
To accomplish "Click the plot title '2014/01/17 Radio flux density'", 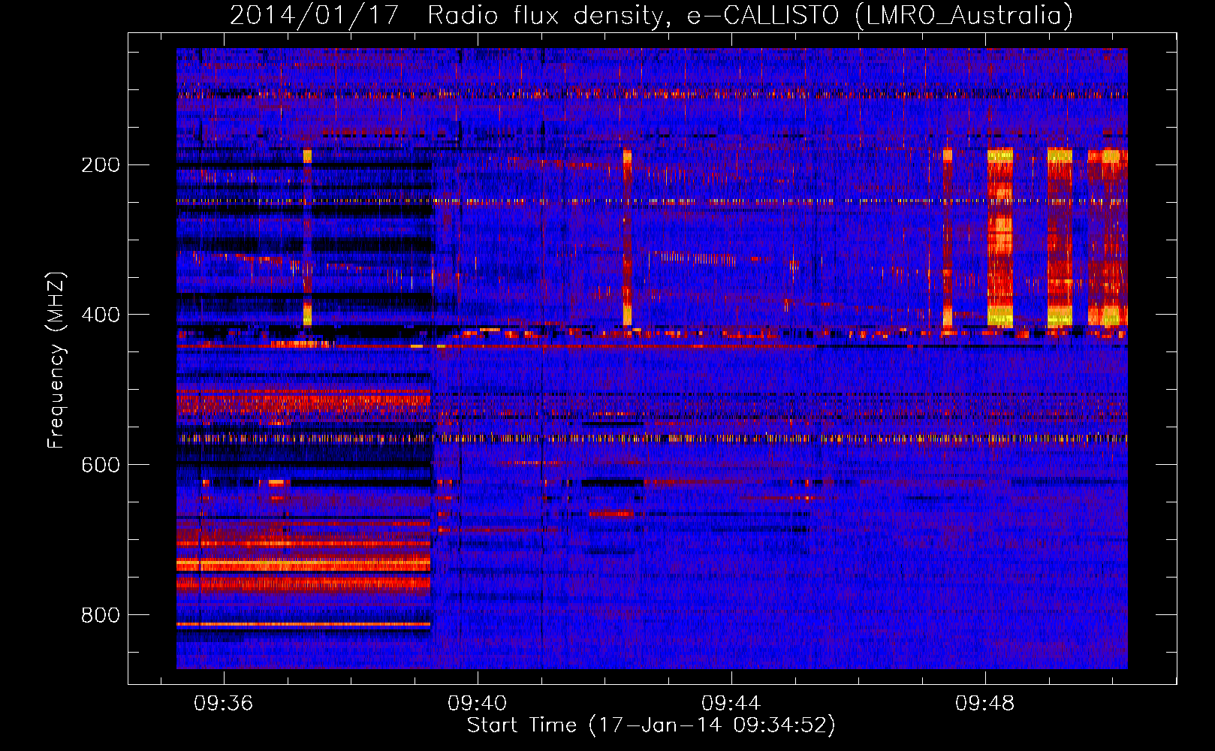I will pyautogui.click(x=651, y=15).
